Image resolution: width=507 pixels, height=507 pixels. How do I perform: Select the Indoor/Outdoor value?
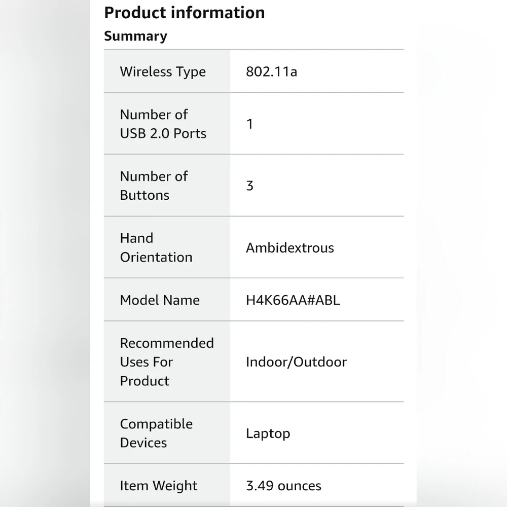tap(296, 362)
